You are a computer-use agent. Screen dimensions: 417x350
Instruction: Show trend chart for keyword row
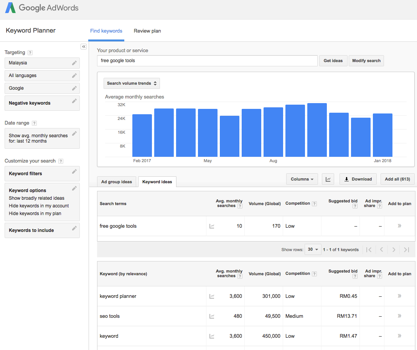pyautogui.click(x=212, y=336)
